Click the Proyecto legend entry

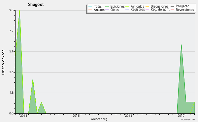(182, 6)
